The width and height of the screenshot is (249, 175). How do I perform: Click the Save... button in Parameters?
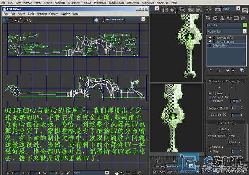point(234,136)
